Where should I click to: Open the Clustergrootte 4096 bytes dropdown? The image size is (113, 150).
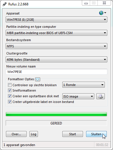(56, 60)
